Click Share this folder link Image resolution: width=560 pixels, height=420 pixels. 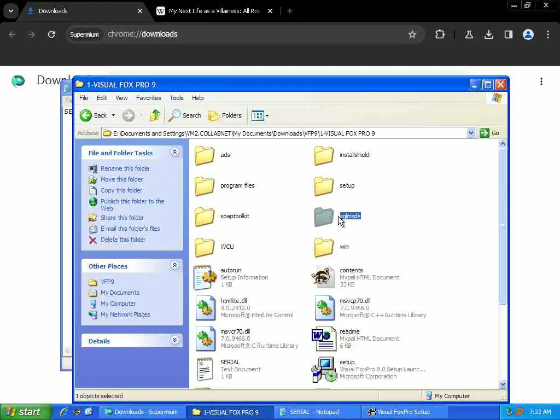coord(122,218)
